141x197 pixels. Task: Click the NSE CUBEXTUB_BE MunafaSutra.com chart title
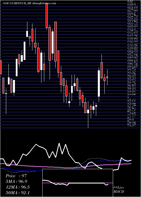coord(29,3)
